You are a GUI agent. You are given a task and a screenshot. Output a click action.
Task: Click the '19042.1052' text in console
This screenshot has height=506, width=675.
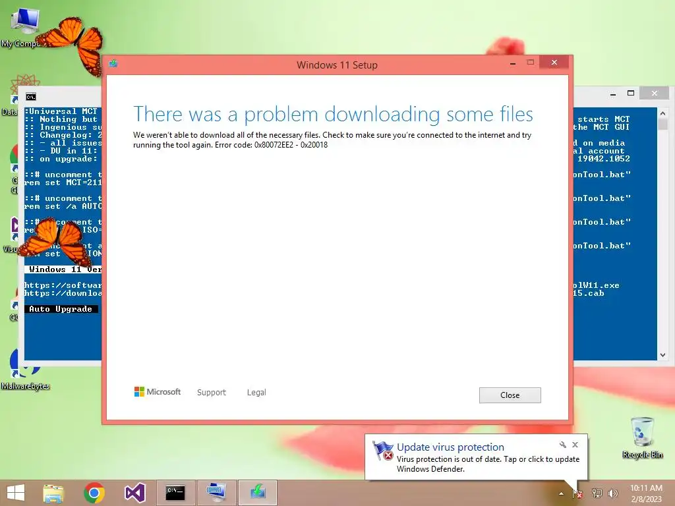tap(604, 159)
